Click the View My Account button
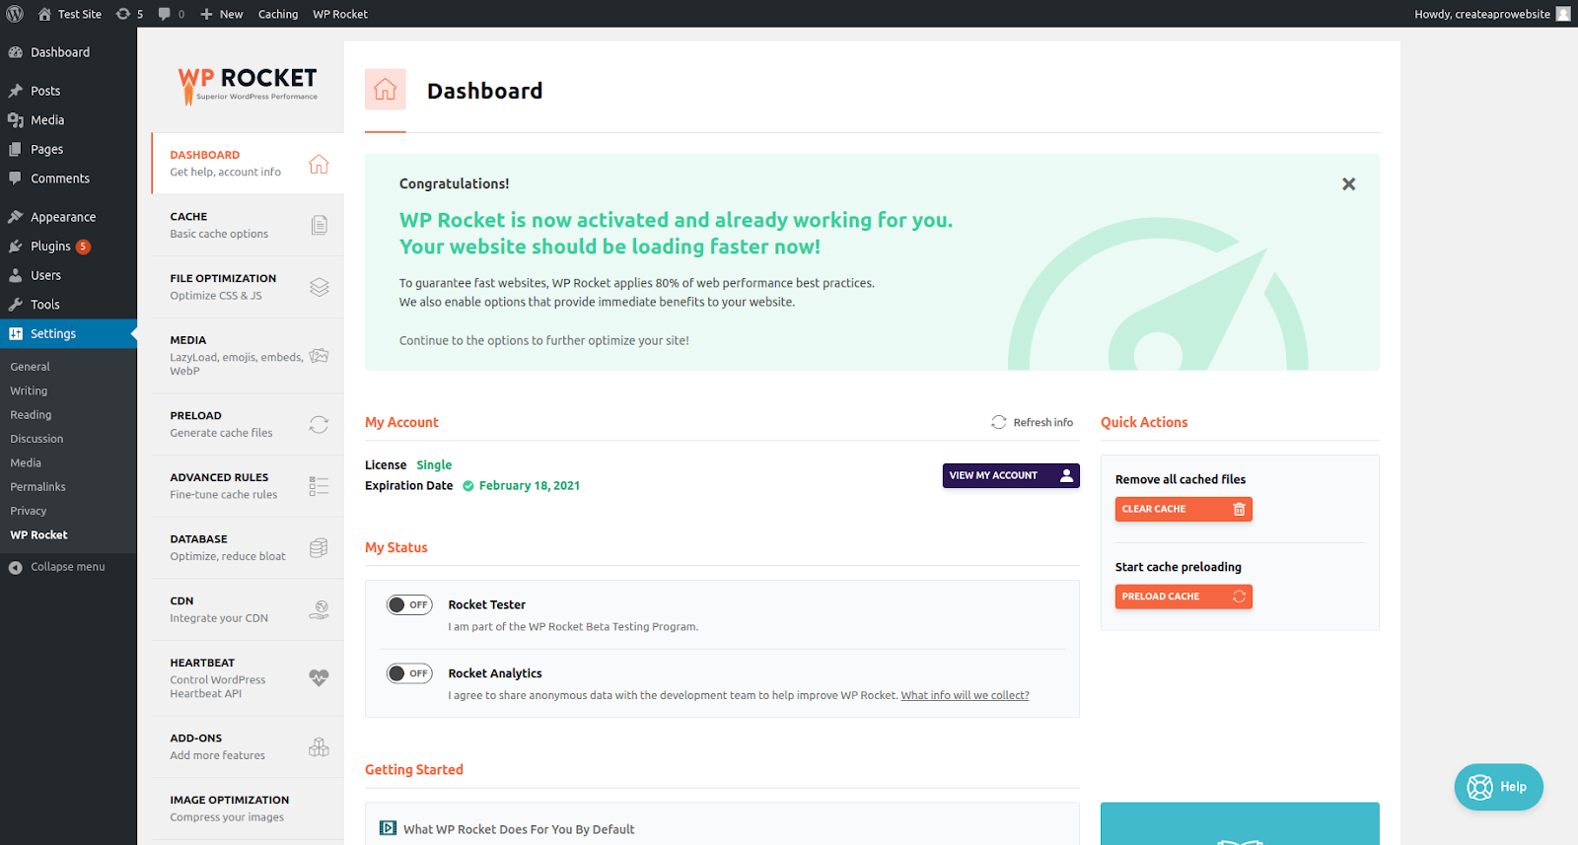 1011,475
